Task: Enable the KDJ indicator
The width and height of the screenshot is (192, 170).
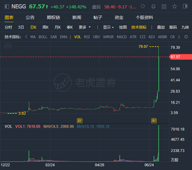Action: point(152,37)
